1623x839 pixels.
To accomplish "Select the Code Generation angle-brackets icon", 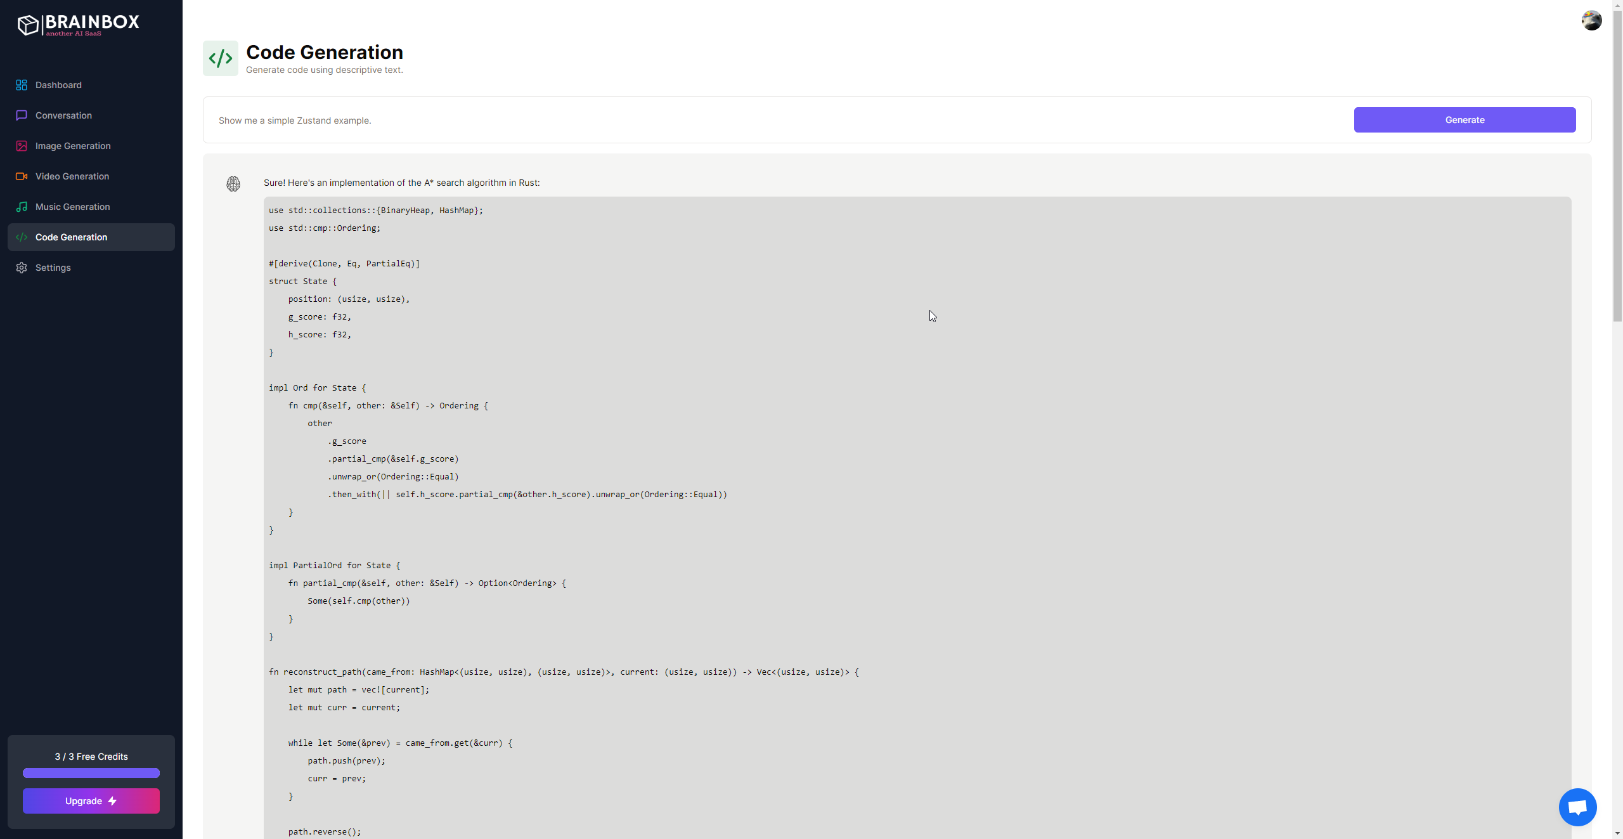I will point(22,237).
